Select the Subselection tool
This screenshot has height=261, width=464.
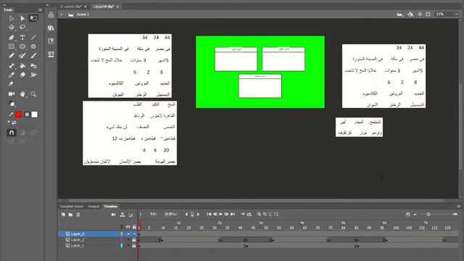(22, 18)
